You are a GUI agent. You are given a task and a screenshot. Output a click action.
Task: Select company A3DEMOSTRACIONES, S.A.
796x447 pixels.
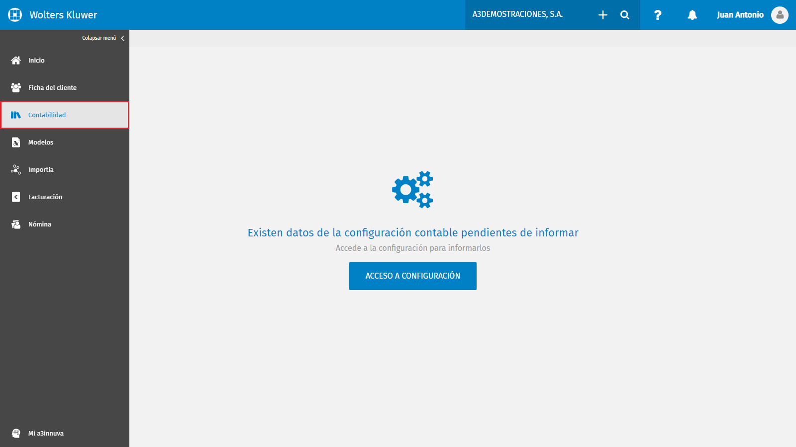(517, 14)
